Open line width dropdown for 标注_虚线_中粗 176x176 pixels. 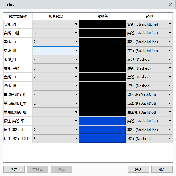click(x=56, y=138)
